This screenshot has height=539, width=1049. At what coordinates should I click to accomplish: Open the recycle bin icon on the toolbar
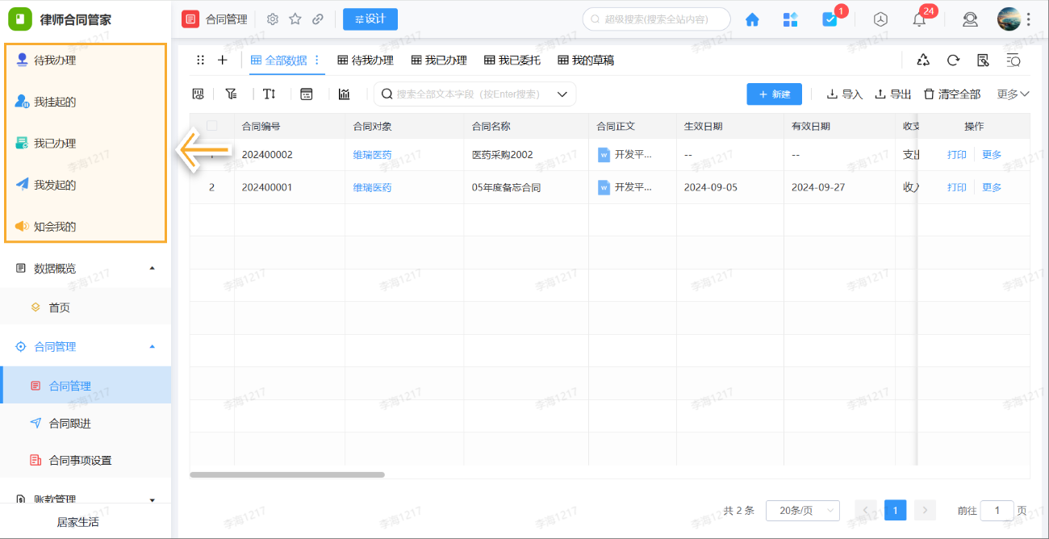922,60
